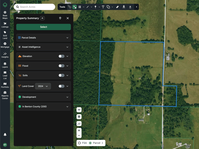Select the line drawing tool
The height and width of the screenshot is (149, 199).
tap(88, 7)
